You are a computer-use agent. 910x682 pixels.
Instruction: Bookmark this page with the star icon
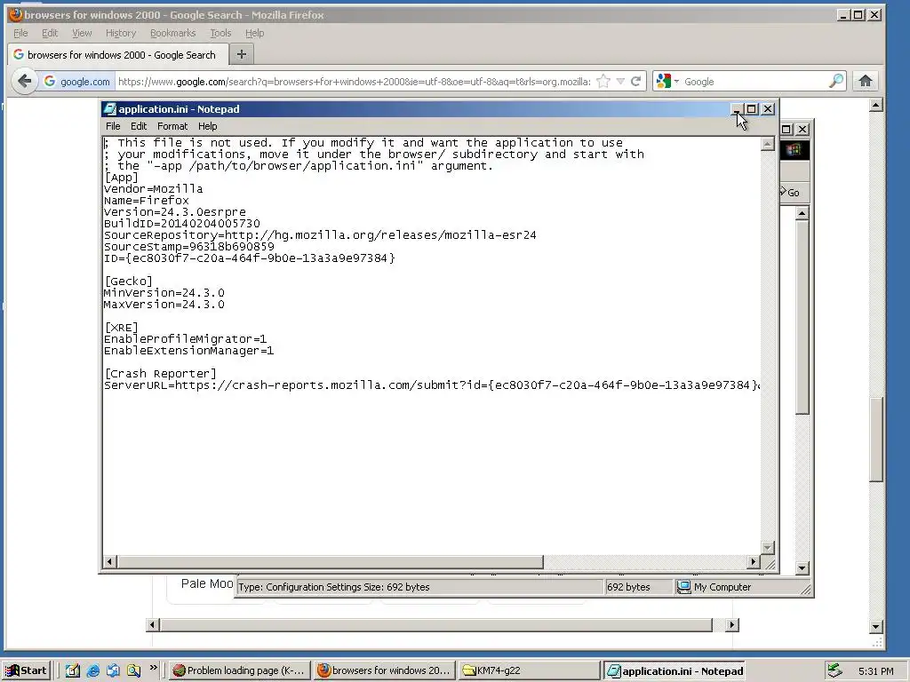pyautogui.click(x=603, y=81)
